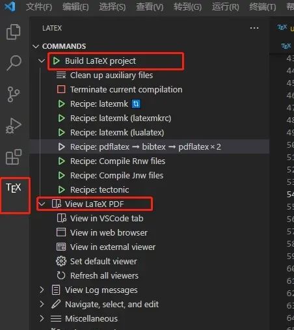
Task: Click play icon for latexmk (lualatex)
Action: tap(62, 133)
